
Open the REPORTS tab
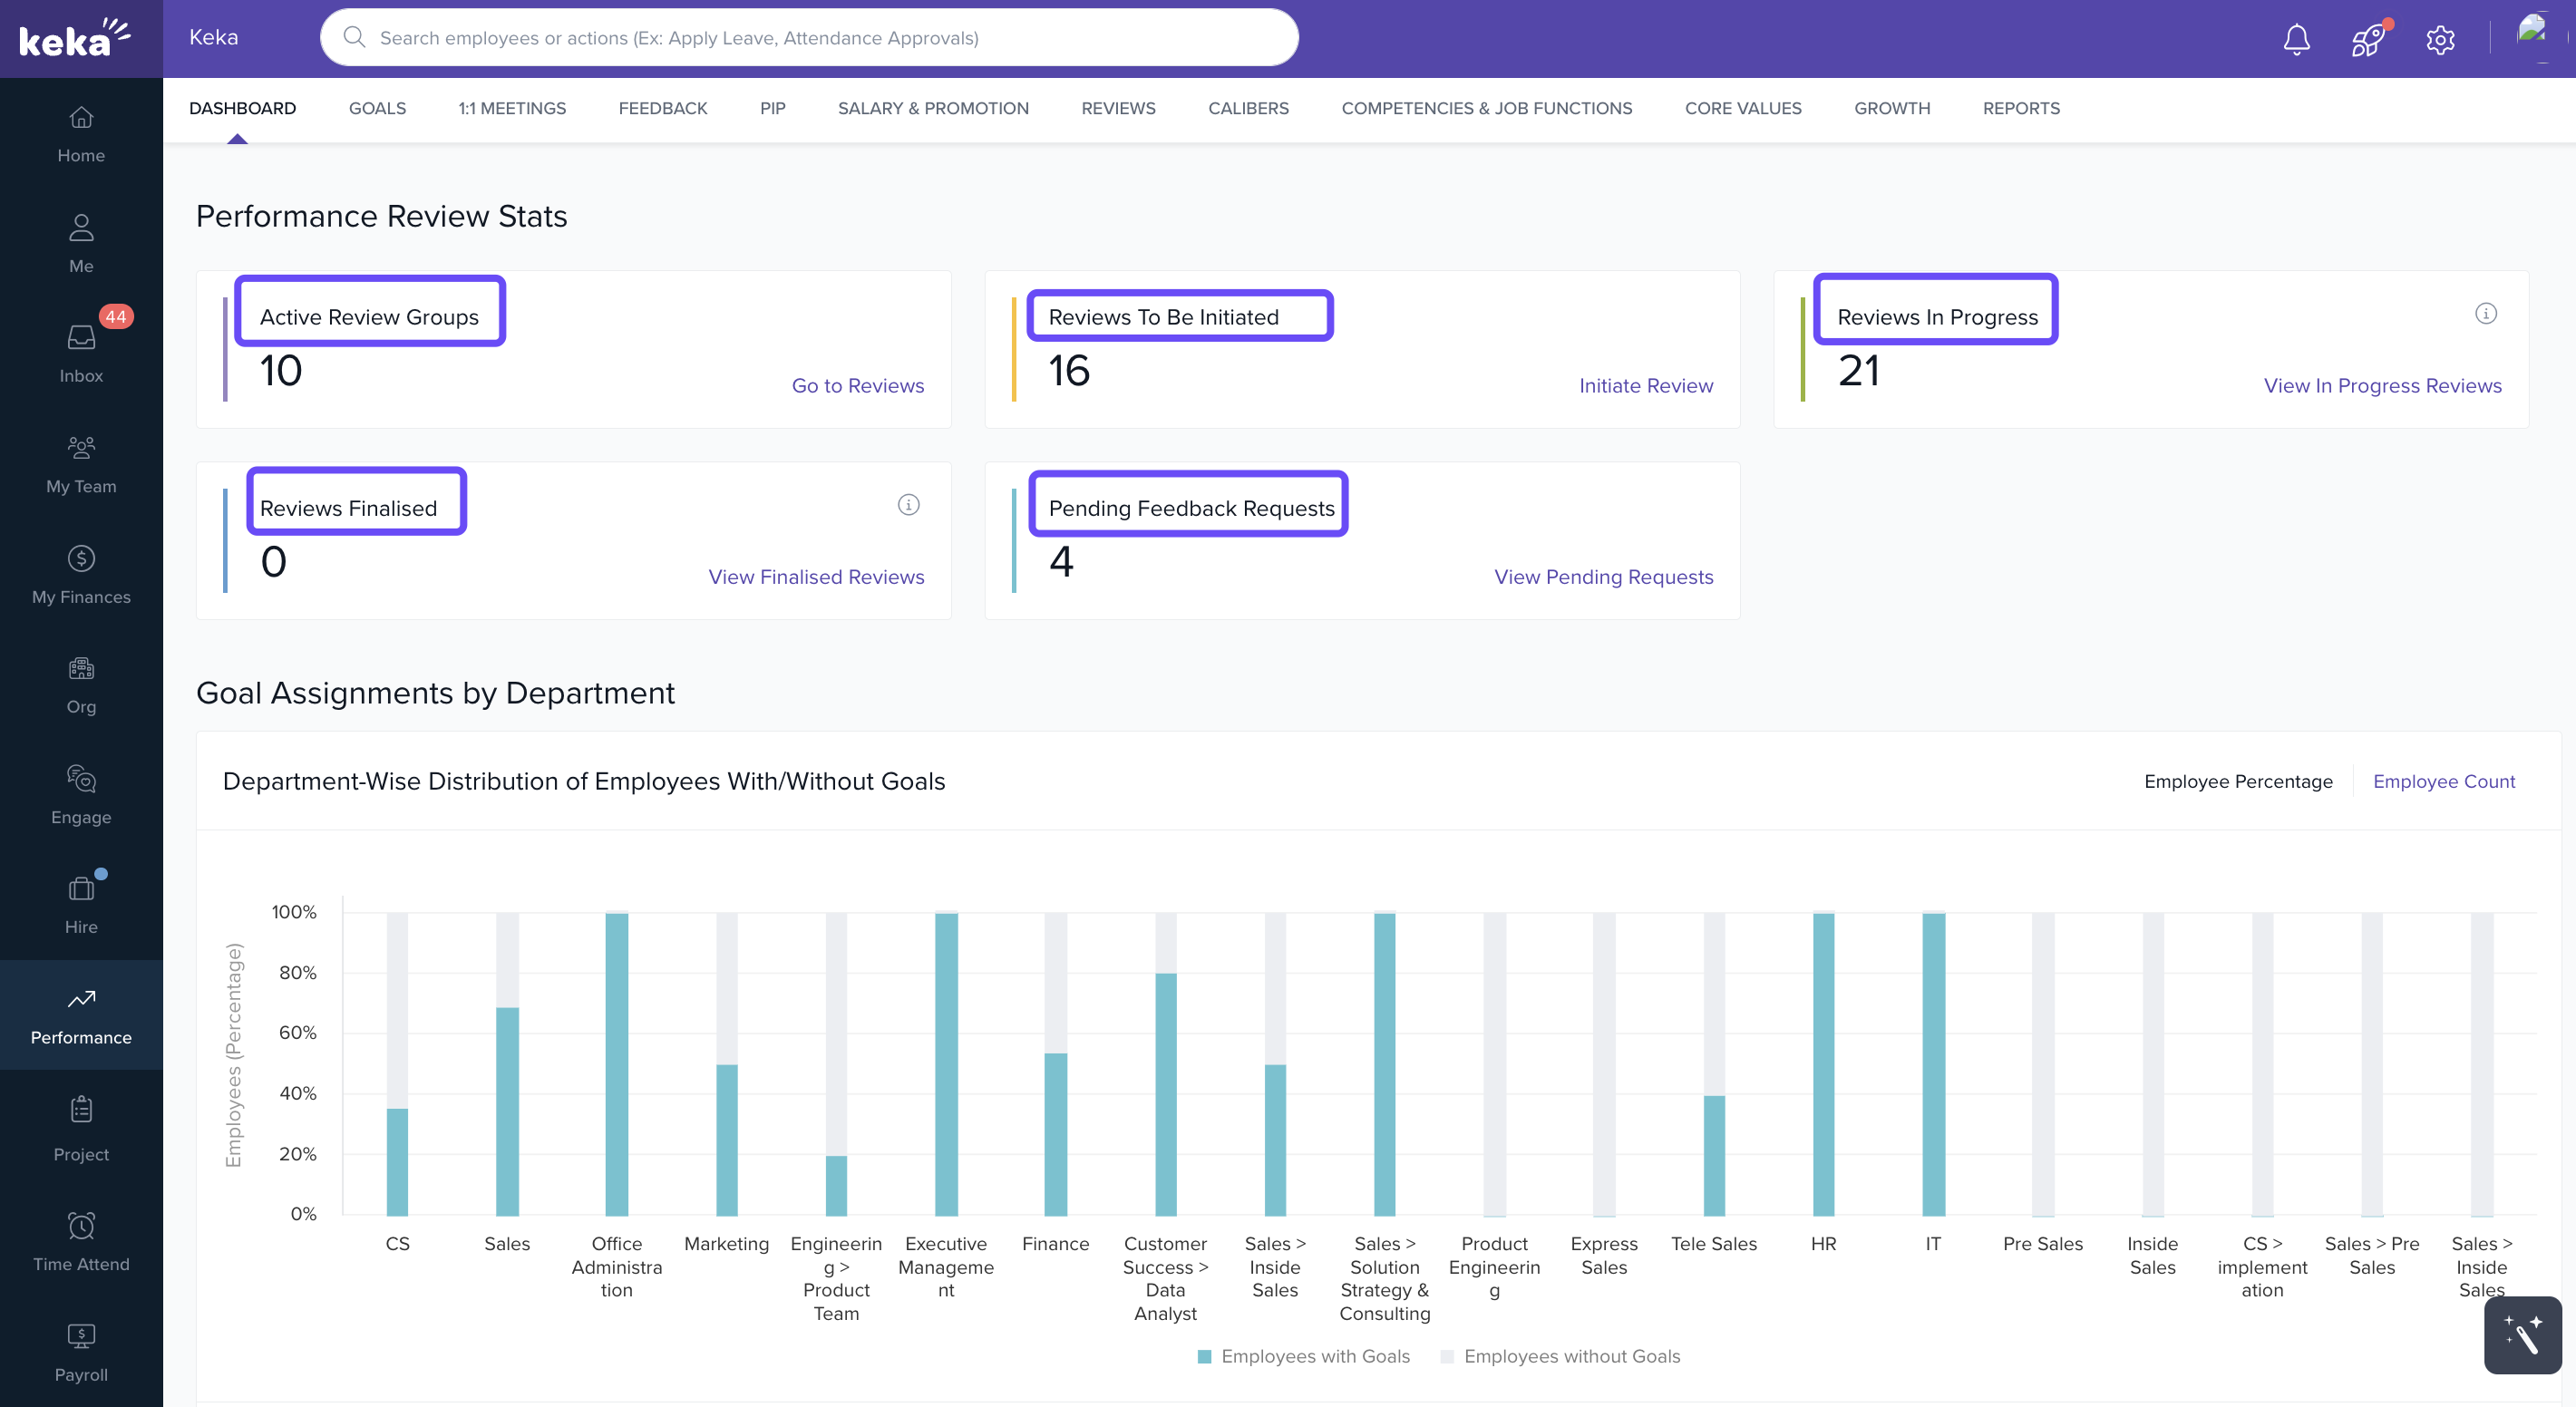point(2021,108)
